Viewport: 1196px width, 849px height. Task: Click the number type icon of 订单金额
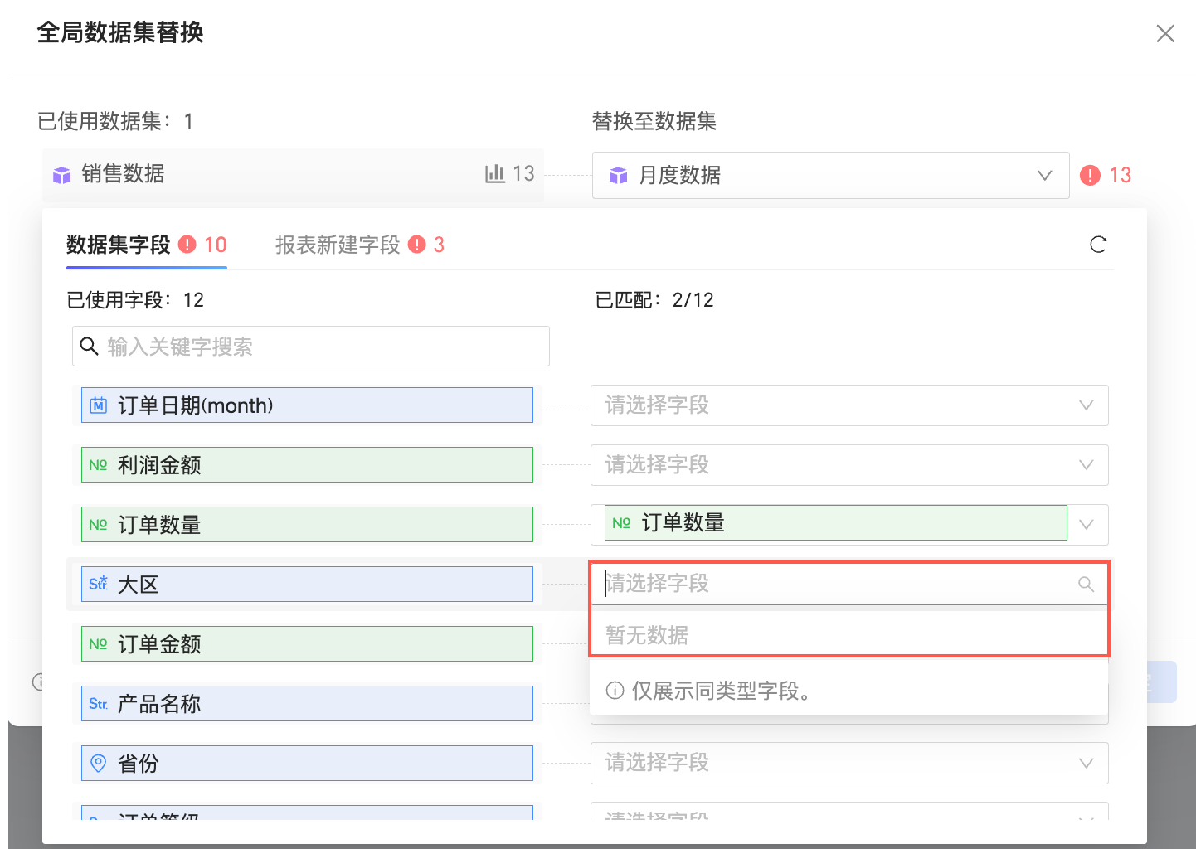tap(99, 644)
